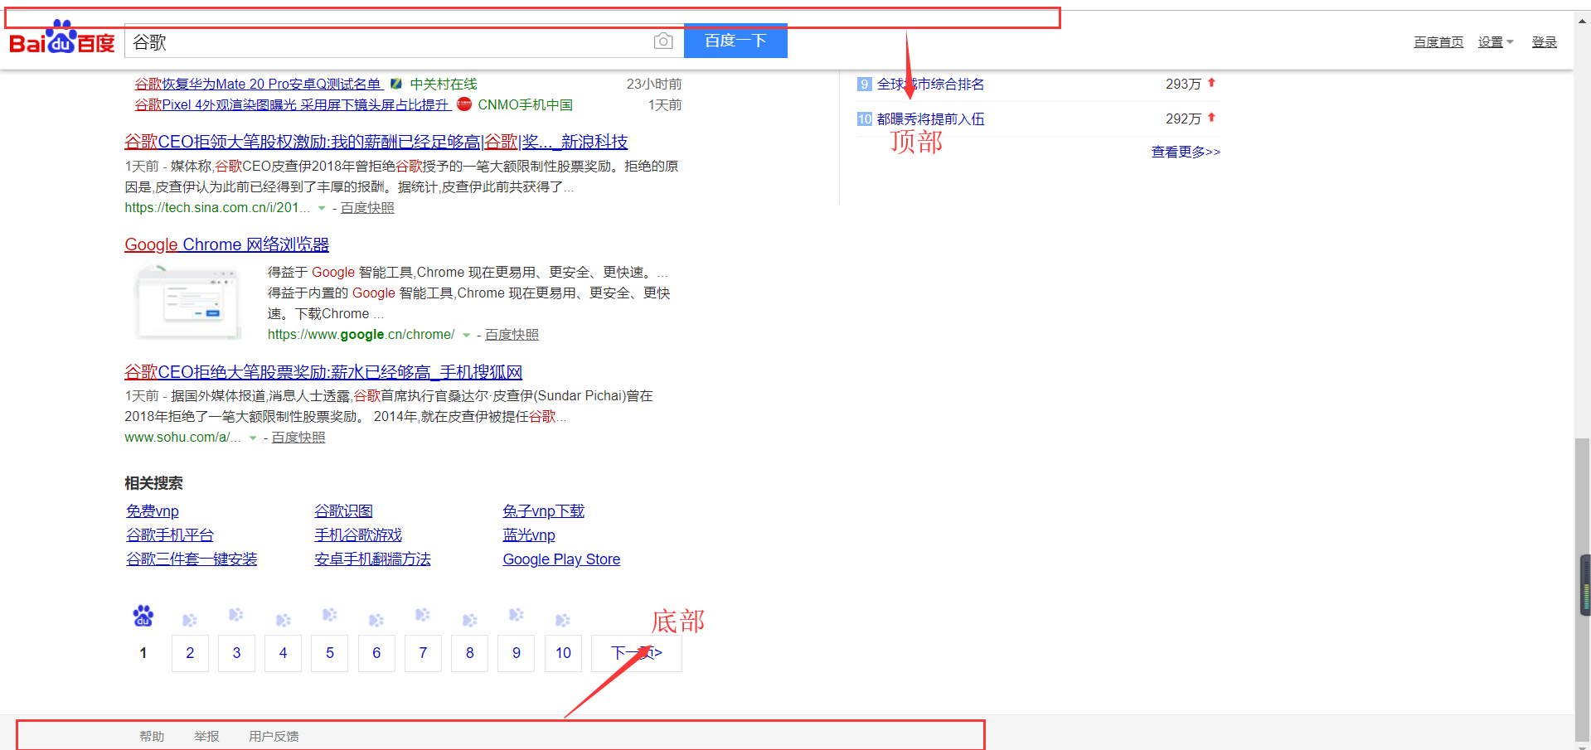The image size is (1591, 750).
Task: Click the scrollbar up arrow
Action: pyautogui.click(x=1583, y=20)
